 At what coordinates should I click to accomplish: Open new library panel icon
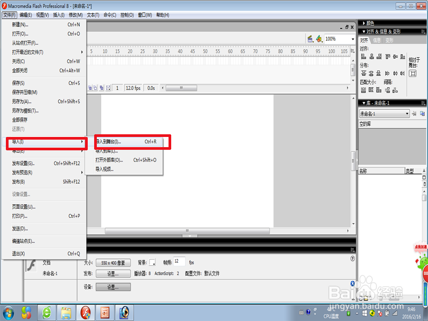422,113
